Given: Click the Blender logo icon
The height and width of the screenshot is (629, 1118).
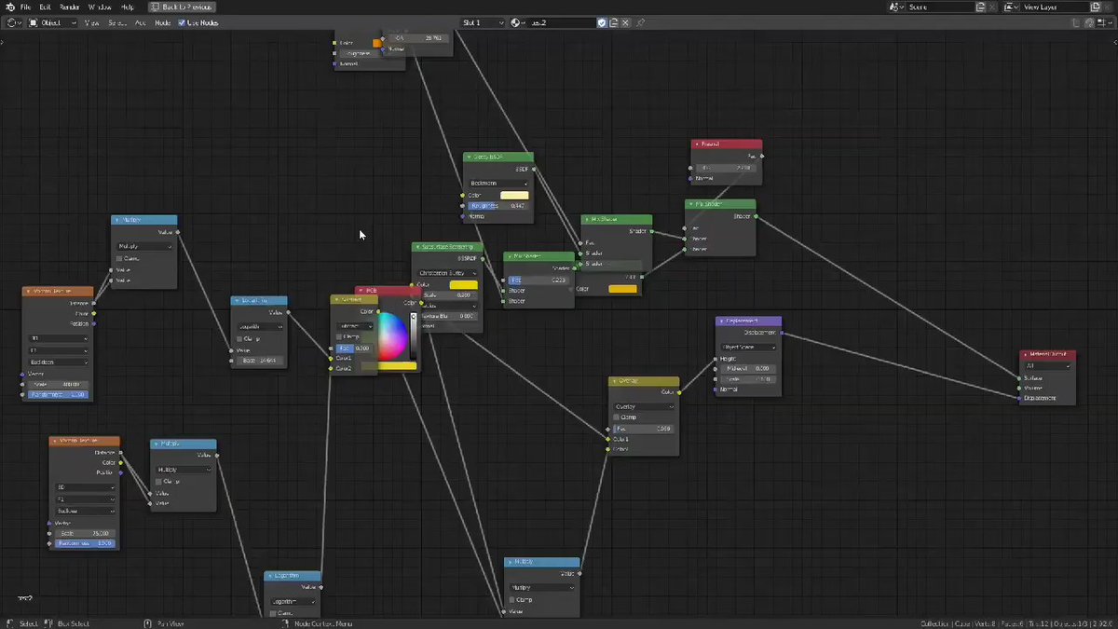Looking at the screenshot, I should [x=8, y=7].
